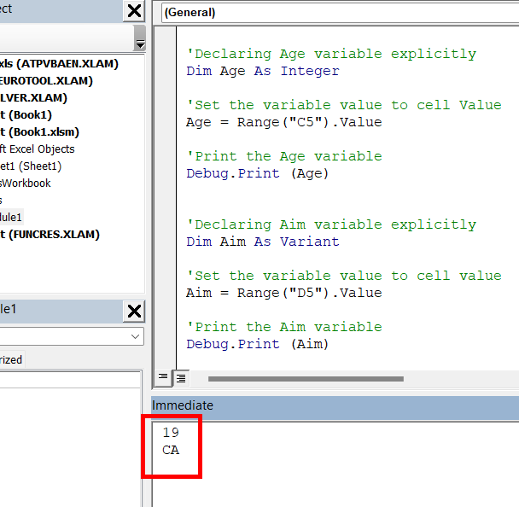Select the SOLVER.XLAM project node
This screenshot has height=507, width=519.
pos(33,98)
